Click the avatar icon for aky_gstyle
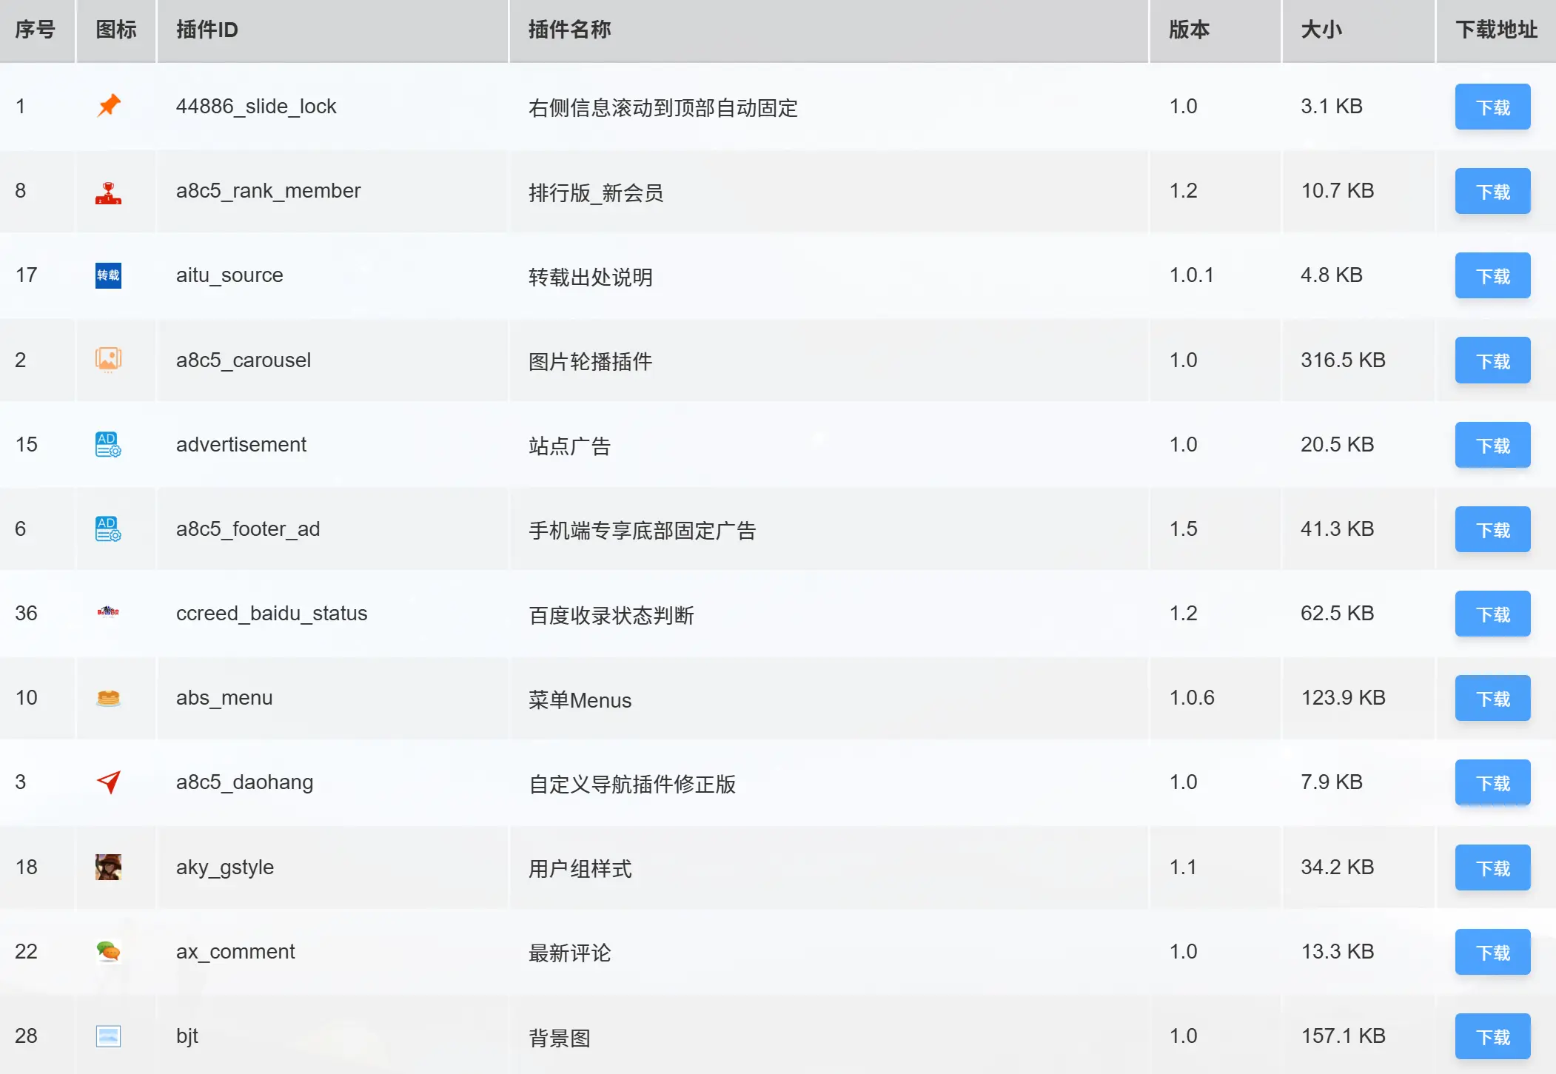1556x1074 pixels. pos(108,867)
